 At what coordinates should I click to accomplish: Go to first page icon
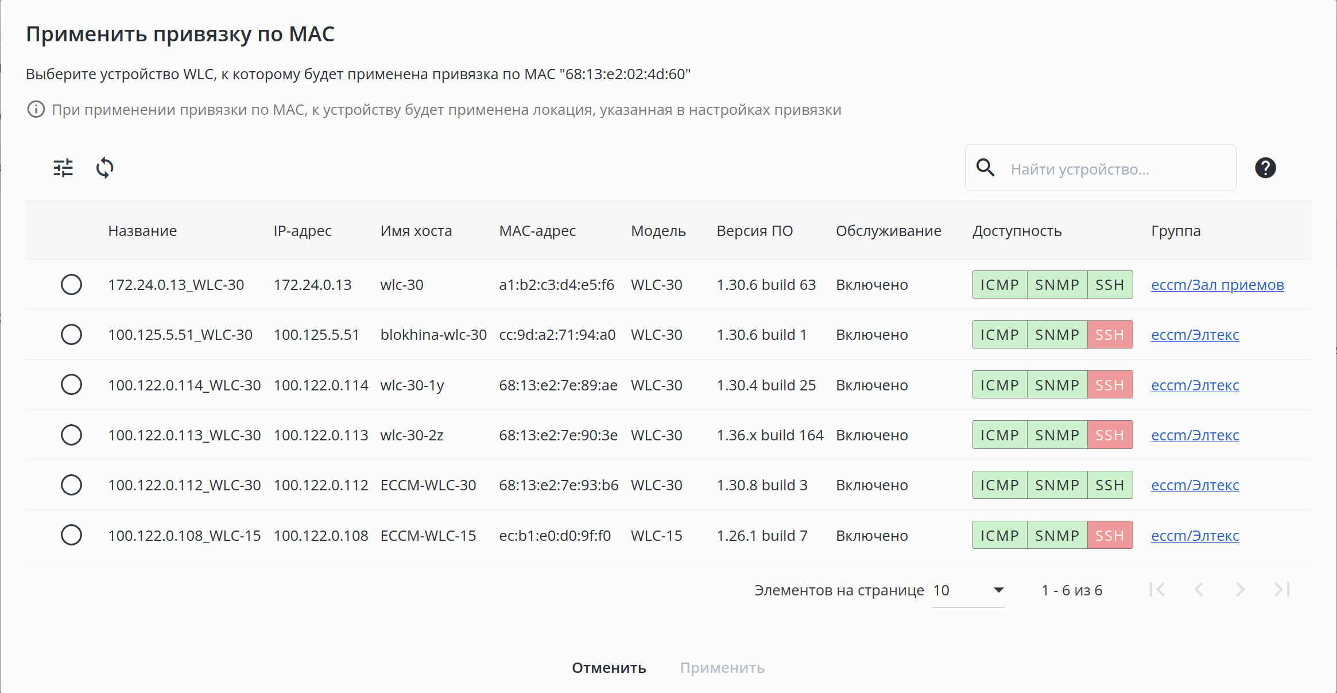(x=1157, y=590)
